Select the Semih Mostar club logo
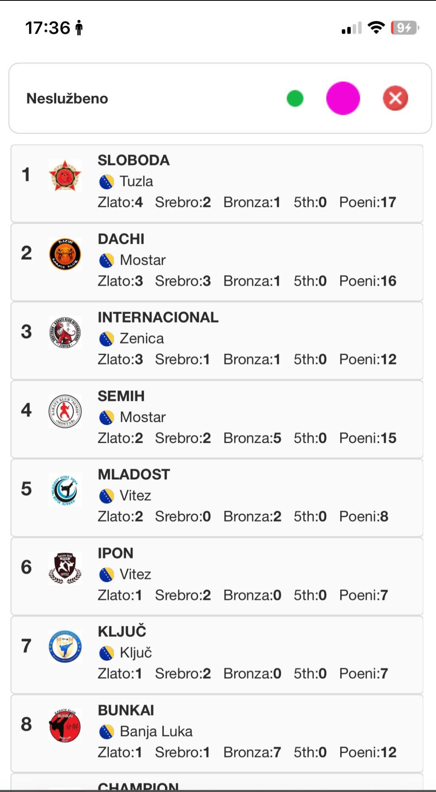436x792 pixels. (65, 411)
